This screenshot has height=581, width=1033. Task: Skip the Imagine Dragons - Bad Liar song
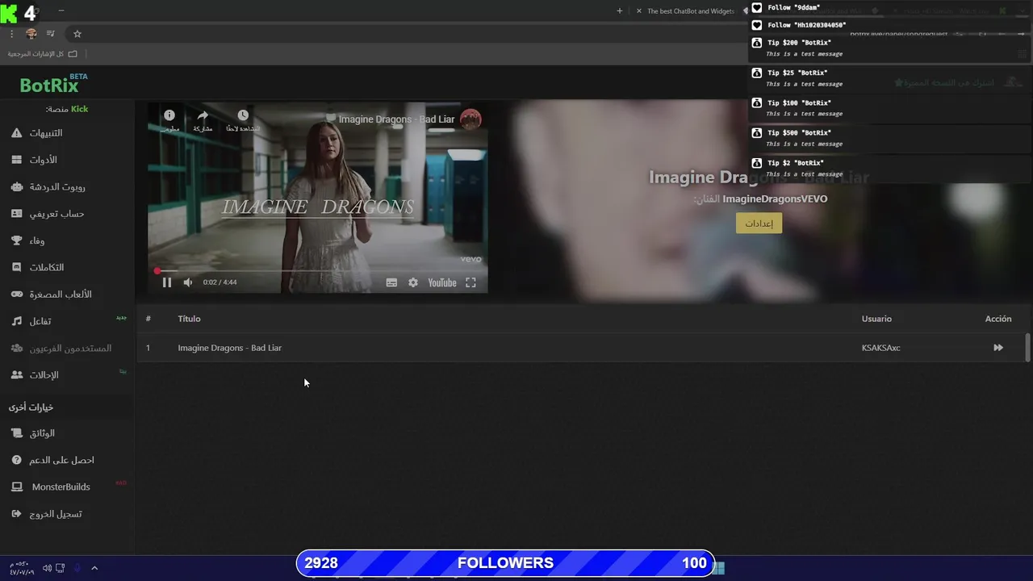tap(998, 348)
